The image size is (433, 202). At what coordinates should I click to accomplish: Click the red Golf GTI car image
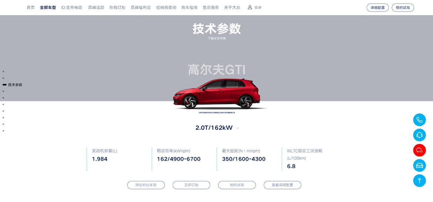click(217, 94)
